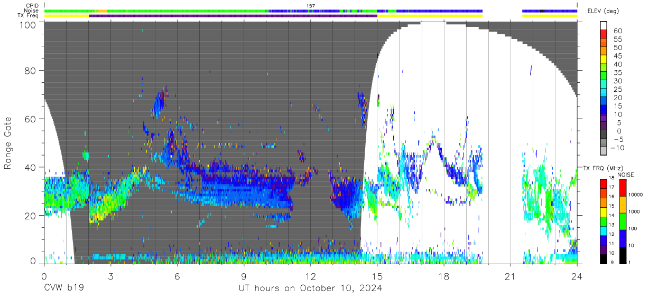This screenshot has width=649, height=299.
Task: Click the x-axis tick label 12
Action: (310, 276)
